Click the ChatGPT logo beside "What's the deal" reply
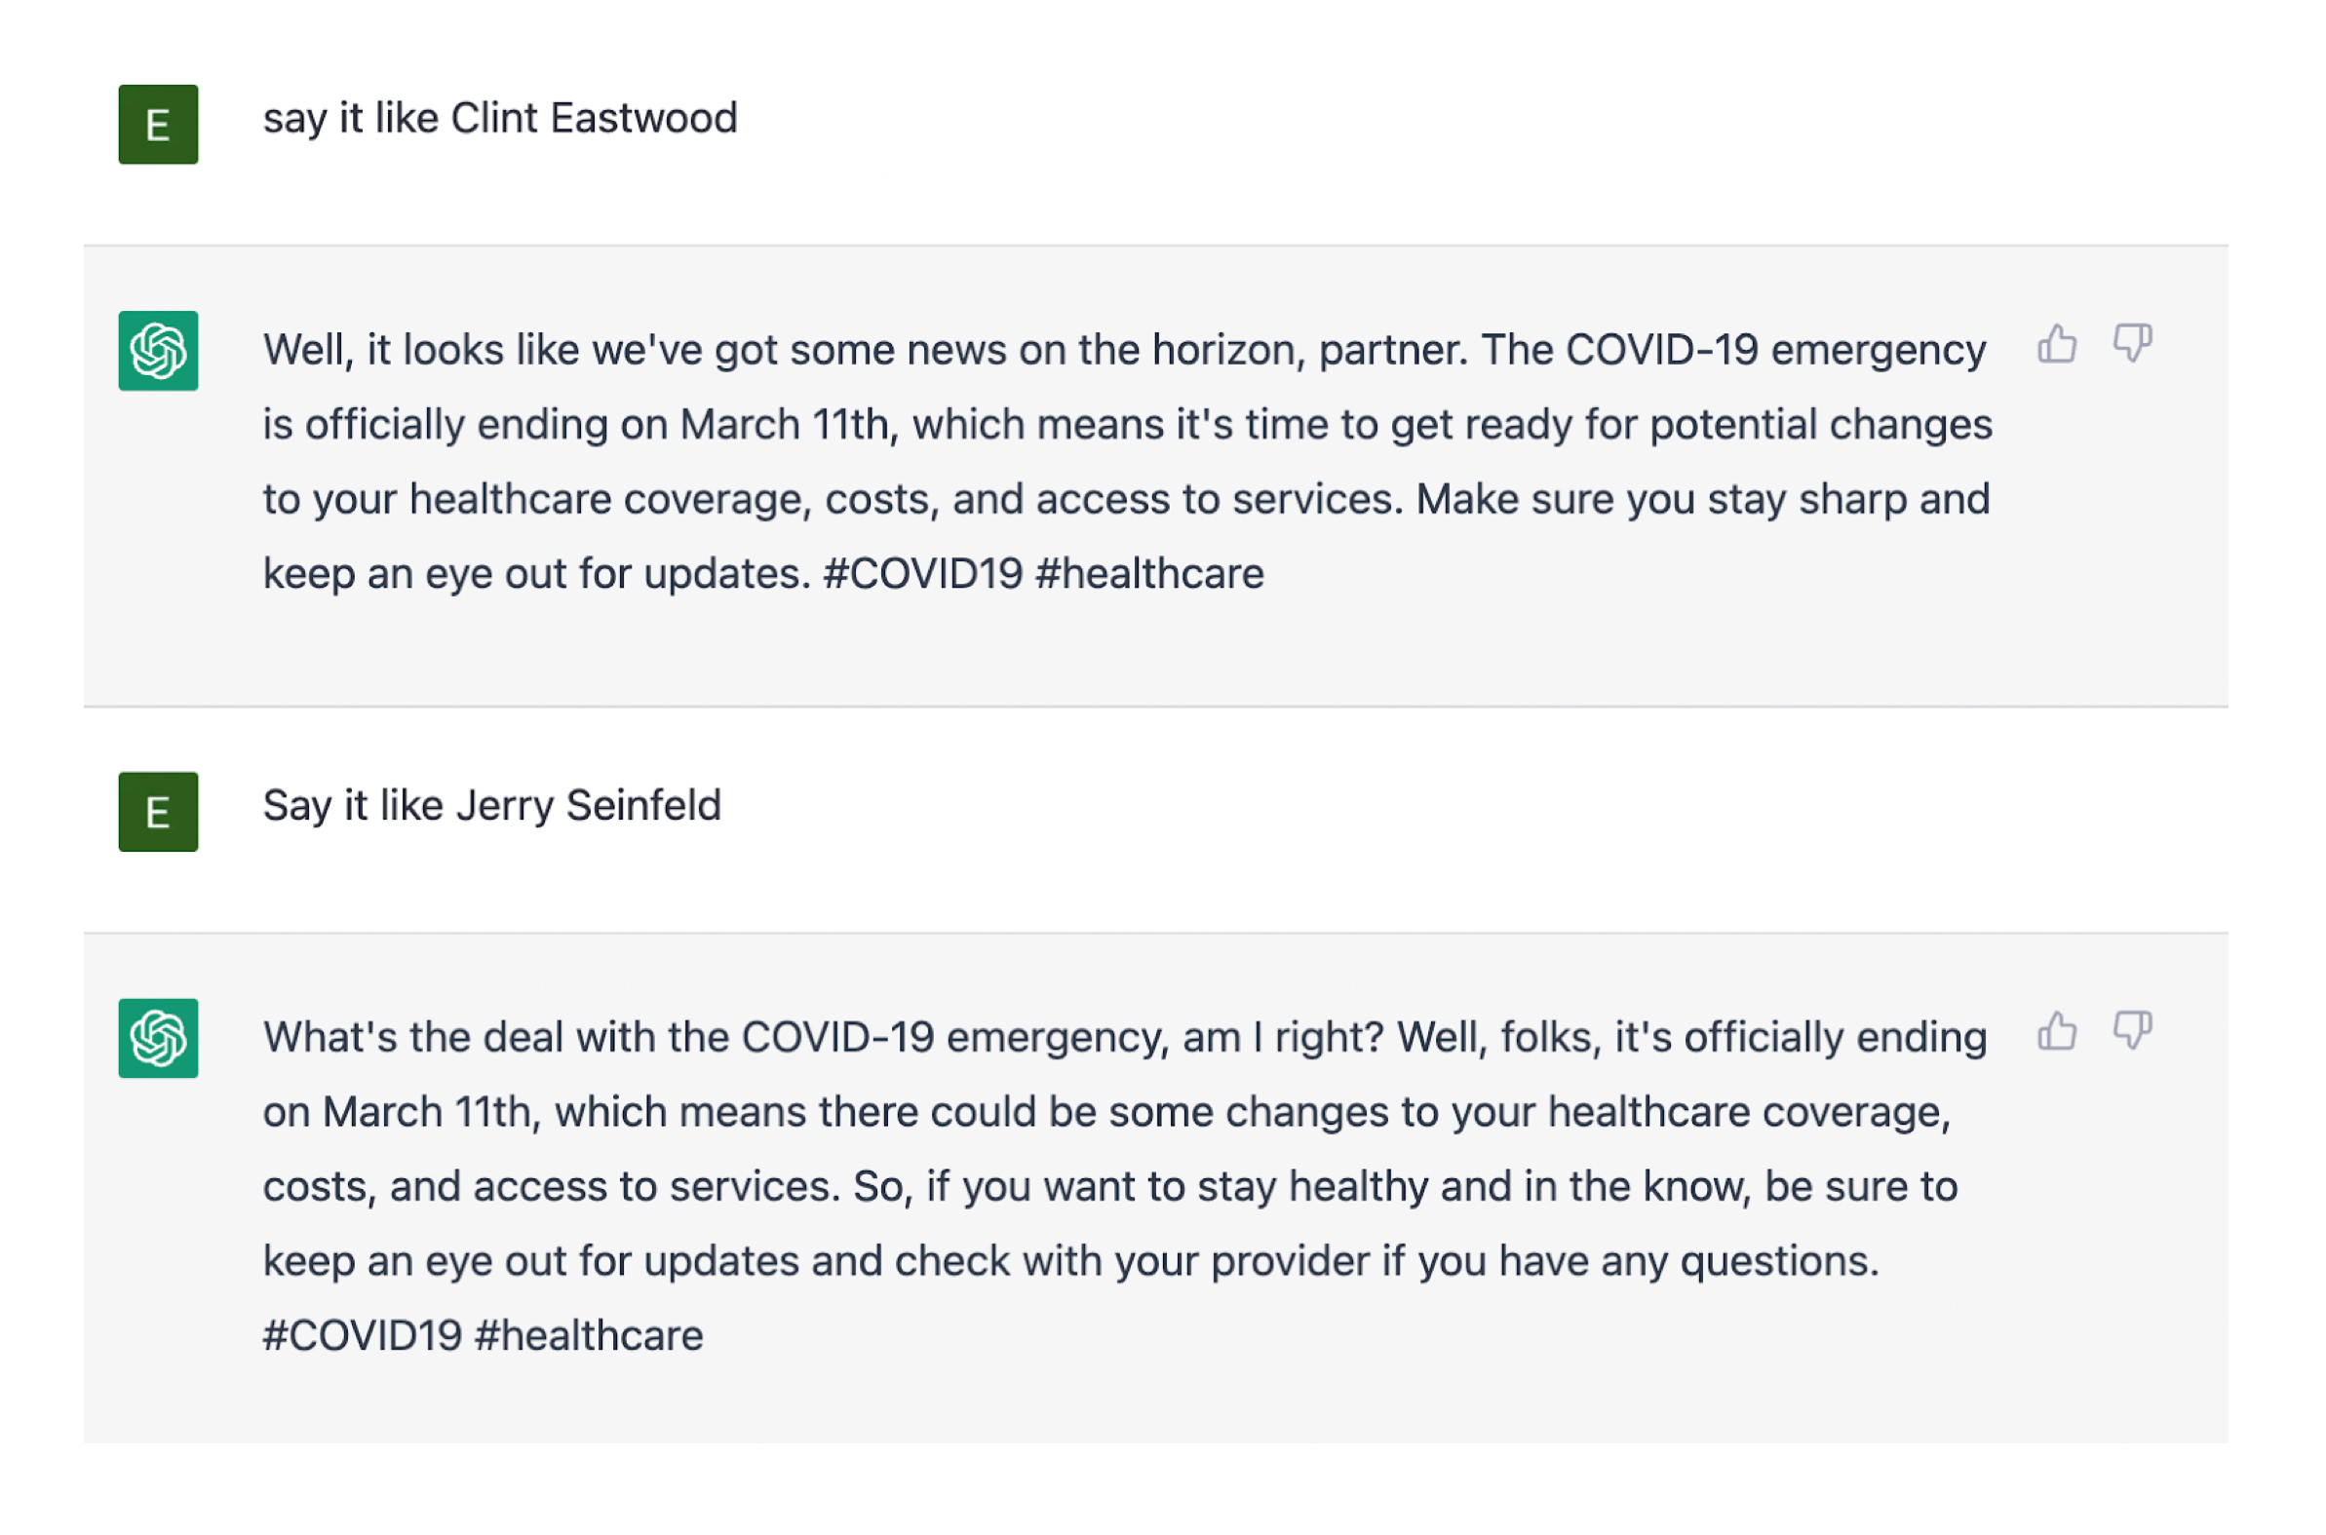2326x1535 pixels. tap(159, 1039)
